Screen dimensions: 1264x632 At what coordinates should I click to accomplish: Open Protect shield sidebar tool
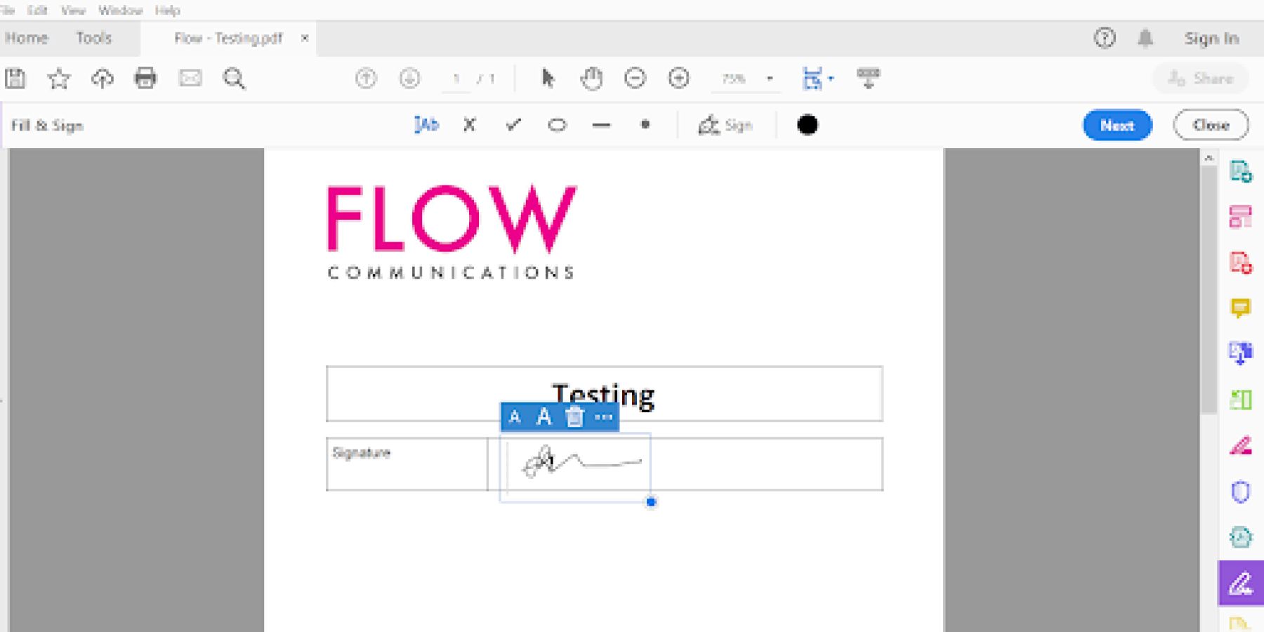tap(1241, 491)
